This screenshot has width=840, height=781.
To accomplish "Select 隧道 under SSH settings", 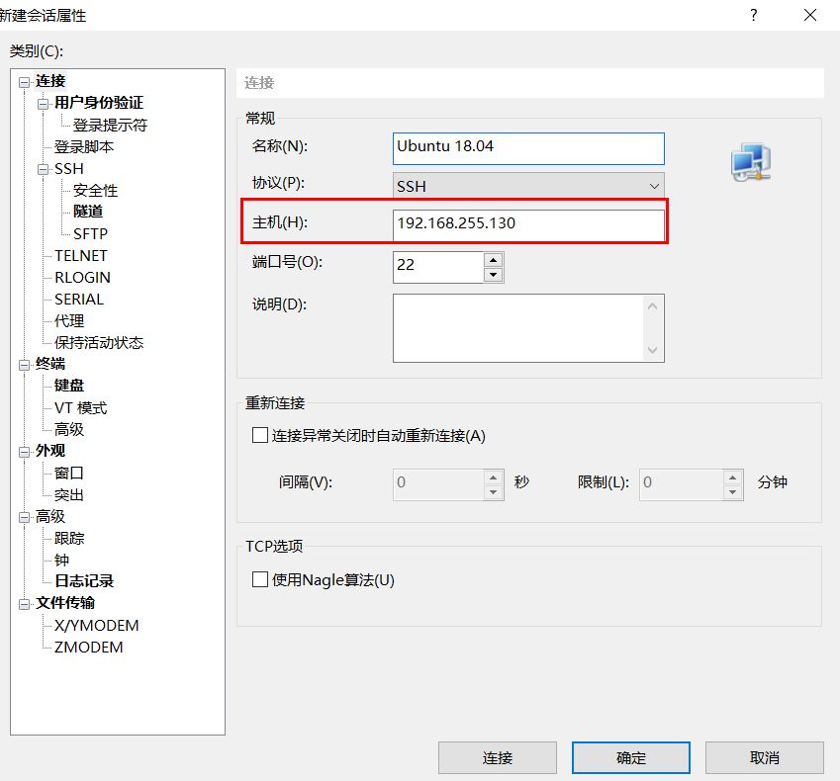I will point(88,212).
